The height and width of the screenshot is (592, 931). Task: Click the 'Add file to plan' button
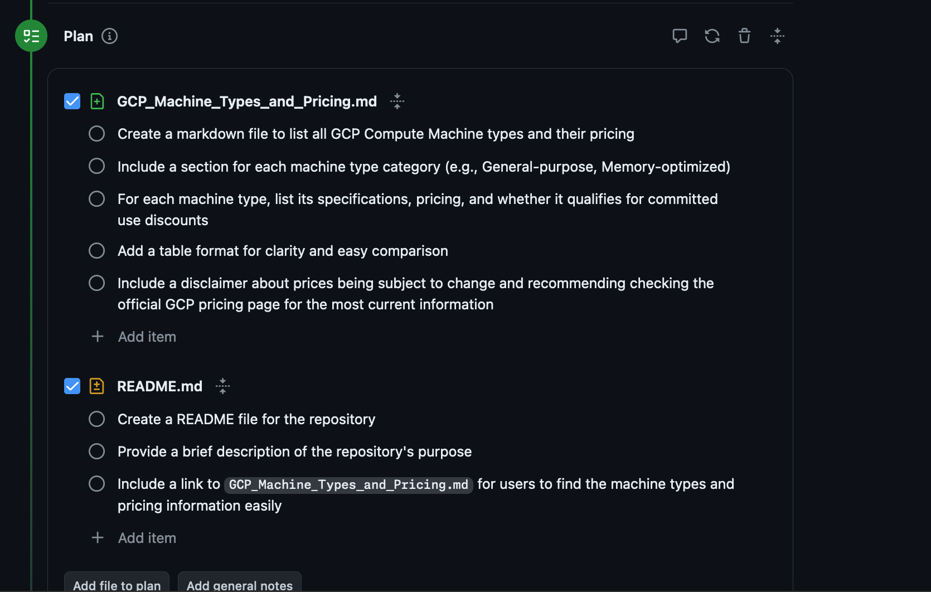point(116,584)
